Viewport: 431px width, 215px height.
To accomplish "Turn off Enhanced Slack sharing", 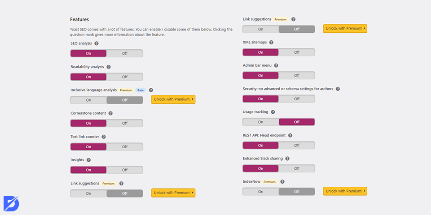I will pyautogui.click(x=297, y=168).
